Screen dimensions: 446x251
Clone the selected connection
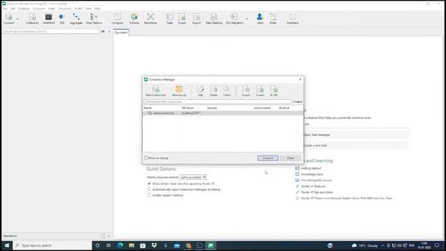pos(226,91)
